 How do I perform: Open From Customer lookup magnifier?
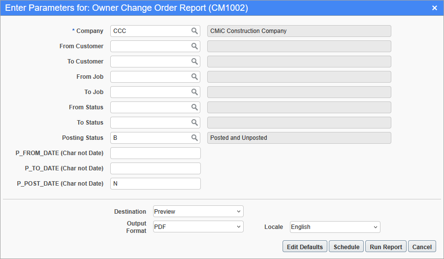pos(194,46)
